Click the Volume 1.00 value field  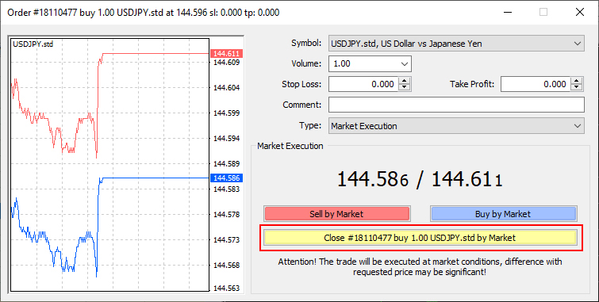[363, 63]
